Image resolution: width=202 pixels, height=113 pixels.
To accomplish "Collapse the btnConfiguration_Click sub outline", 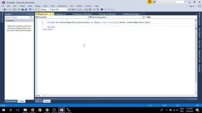I will tap(42, 22).
